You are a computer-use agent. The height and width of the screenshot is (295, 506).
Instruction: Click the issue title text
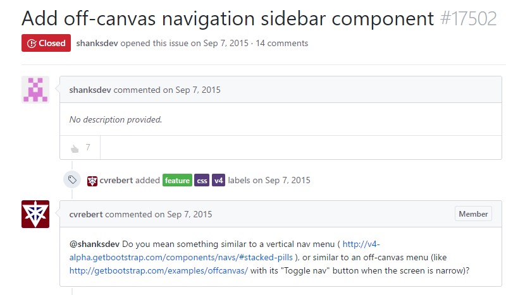228,18
